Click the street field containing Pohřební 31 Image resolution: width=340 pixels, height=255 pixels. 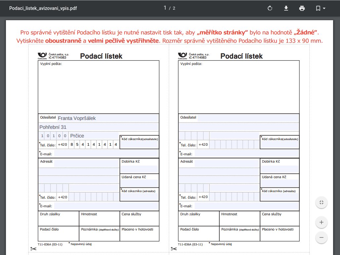click(x=98, y=127)
